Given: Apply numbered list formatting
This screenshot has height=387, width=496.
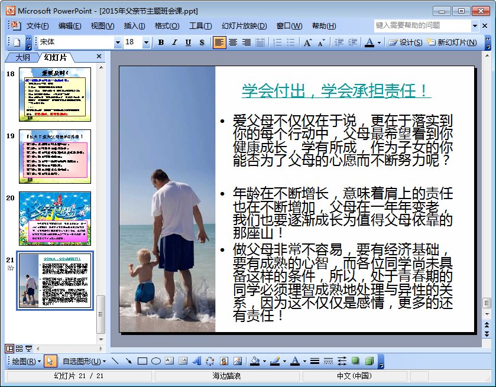Looking at the screenshot, I should coord(277,43).
